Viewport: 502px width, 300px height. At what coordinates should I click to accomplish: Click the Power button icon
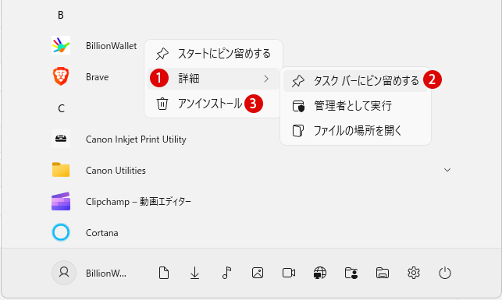coord(445,273)
